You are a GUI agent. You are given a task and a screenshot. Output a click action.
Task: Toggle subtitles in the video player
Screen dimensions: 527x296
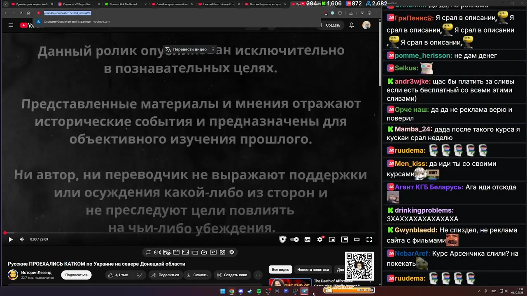307,239
